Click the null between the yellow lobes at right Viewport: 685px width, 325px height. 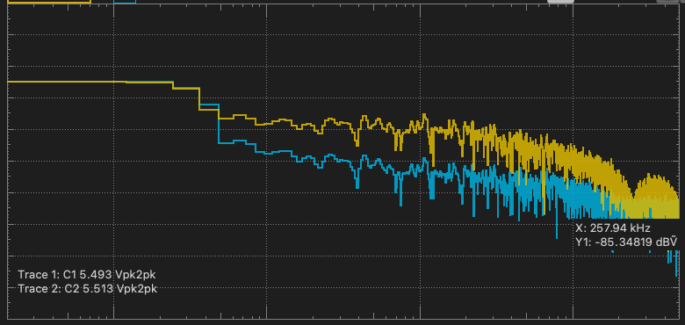click(632, 197)
